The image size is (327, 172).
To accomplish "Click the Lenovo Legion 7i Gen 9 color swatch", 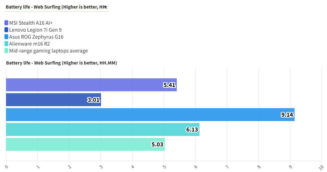I will point(6,30).
